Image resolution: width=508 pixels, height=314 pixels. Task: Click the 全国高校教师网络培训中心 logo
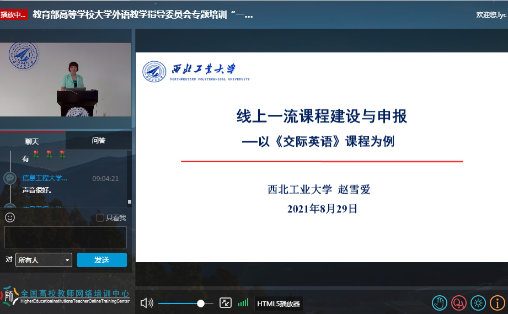coord(66,296)
